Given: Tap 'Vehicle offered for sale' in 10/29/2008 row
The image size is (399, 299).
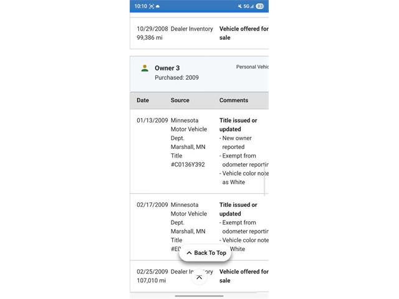Looking at the screenshot, I should (x=244, y=33).
